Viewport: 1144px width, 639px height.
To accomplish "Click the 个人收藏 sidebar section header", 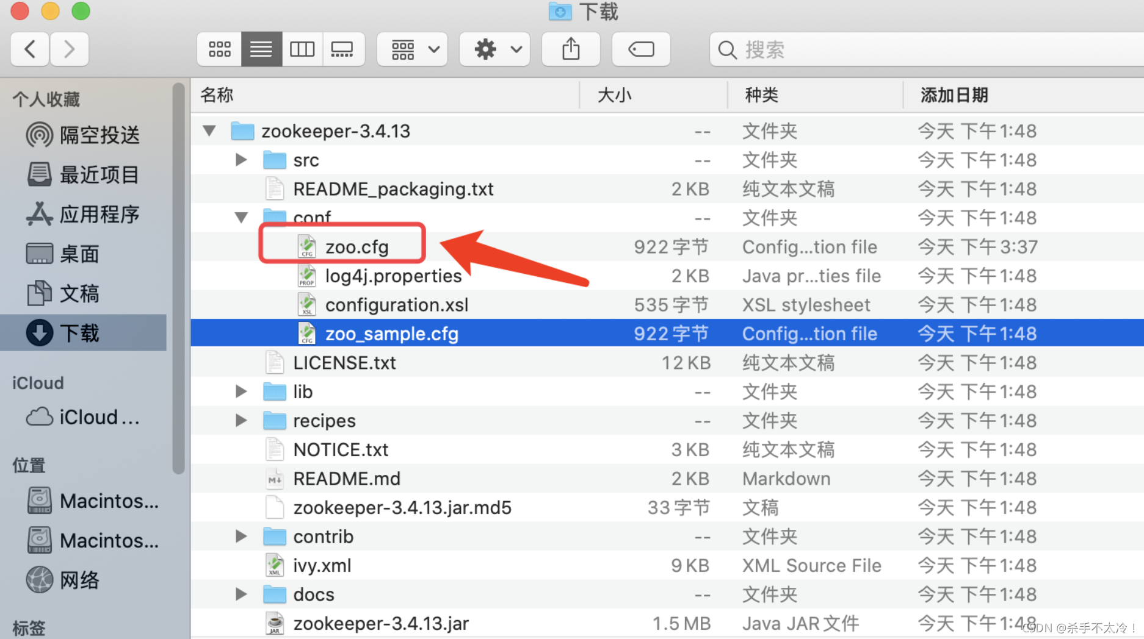I will pos(46,99).
